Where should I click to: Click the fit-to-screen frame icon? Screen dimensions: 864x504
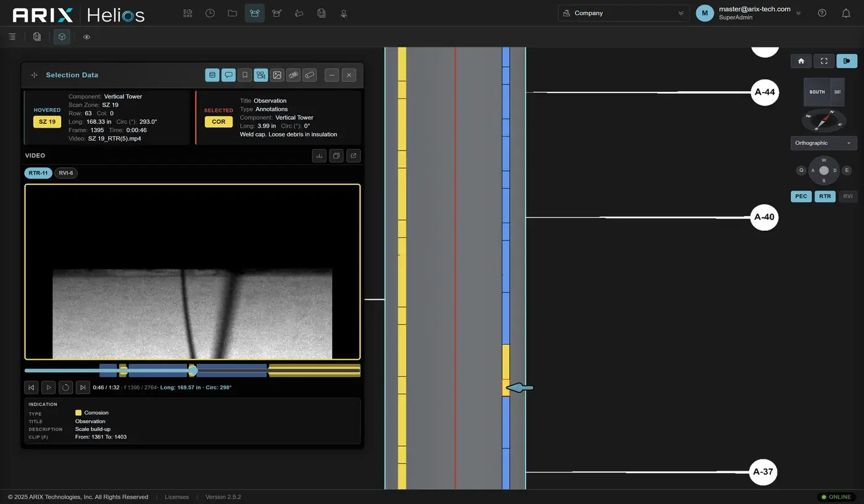(x=824, y=61)
